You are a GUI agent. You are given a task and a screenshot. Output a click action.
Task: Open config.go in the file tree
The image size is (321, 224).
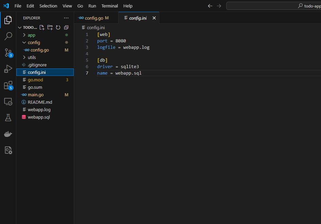click(45, 50)
